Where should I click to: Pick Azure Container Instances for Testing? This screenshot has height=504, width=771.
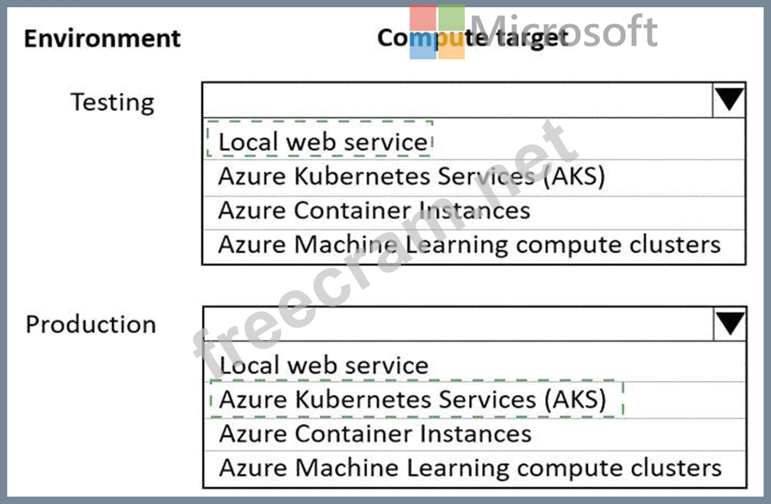pyautogui.click(x=374, y=210)
